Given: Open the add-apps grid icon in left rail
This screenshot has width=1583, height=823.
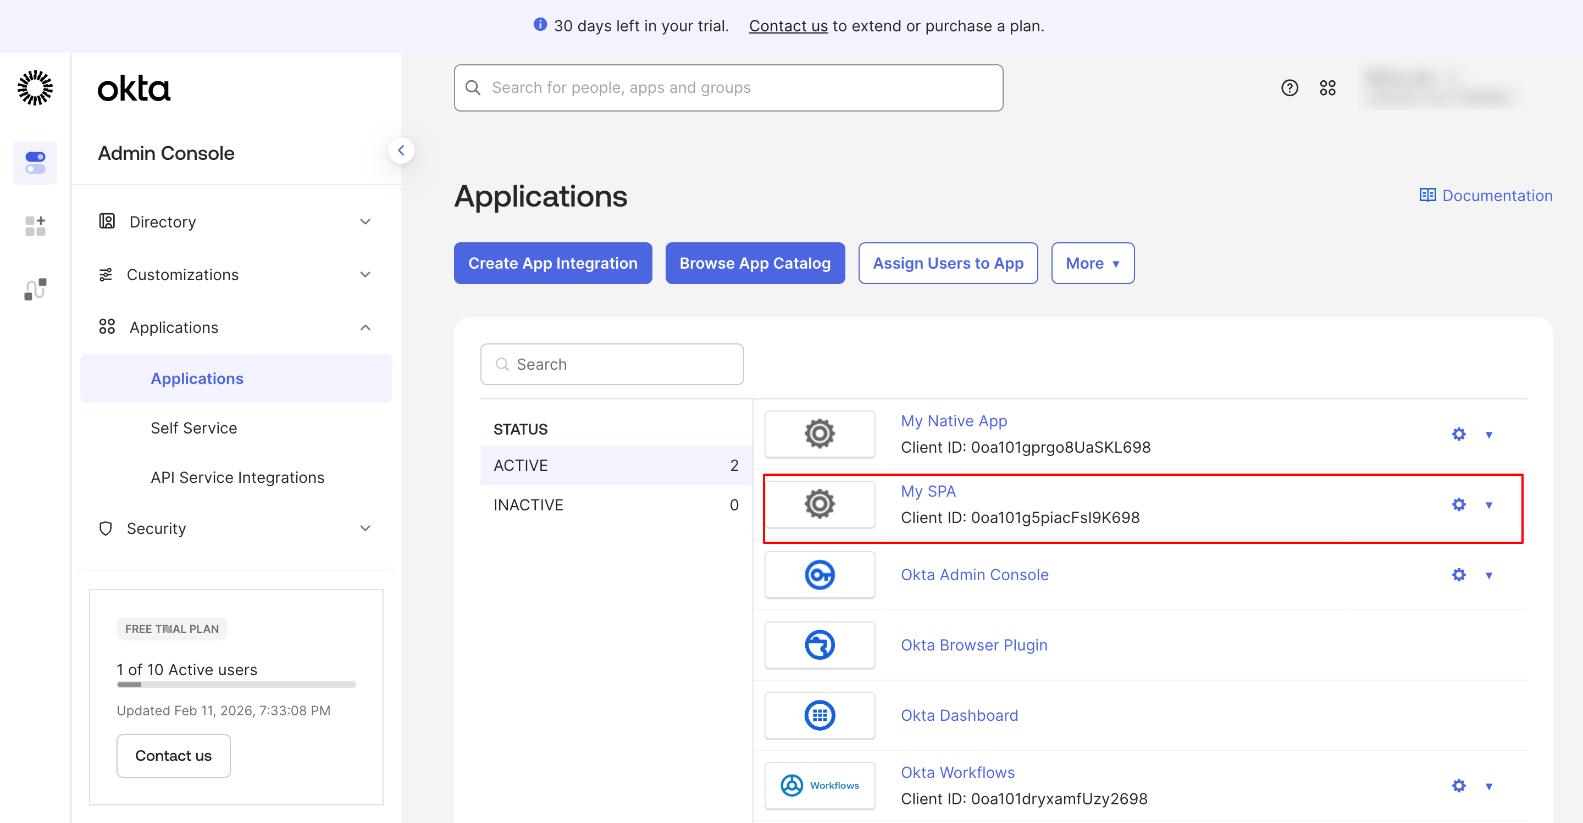Looking at the screenshot, I should point(35,225).
